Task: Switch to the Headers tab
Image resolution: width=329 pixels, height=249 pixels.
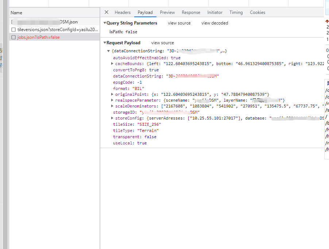Action: click(x=123, y=12)
